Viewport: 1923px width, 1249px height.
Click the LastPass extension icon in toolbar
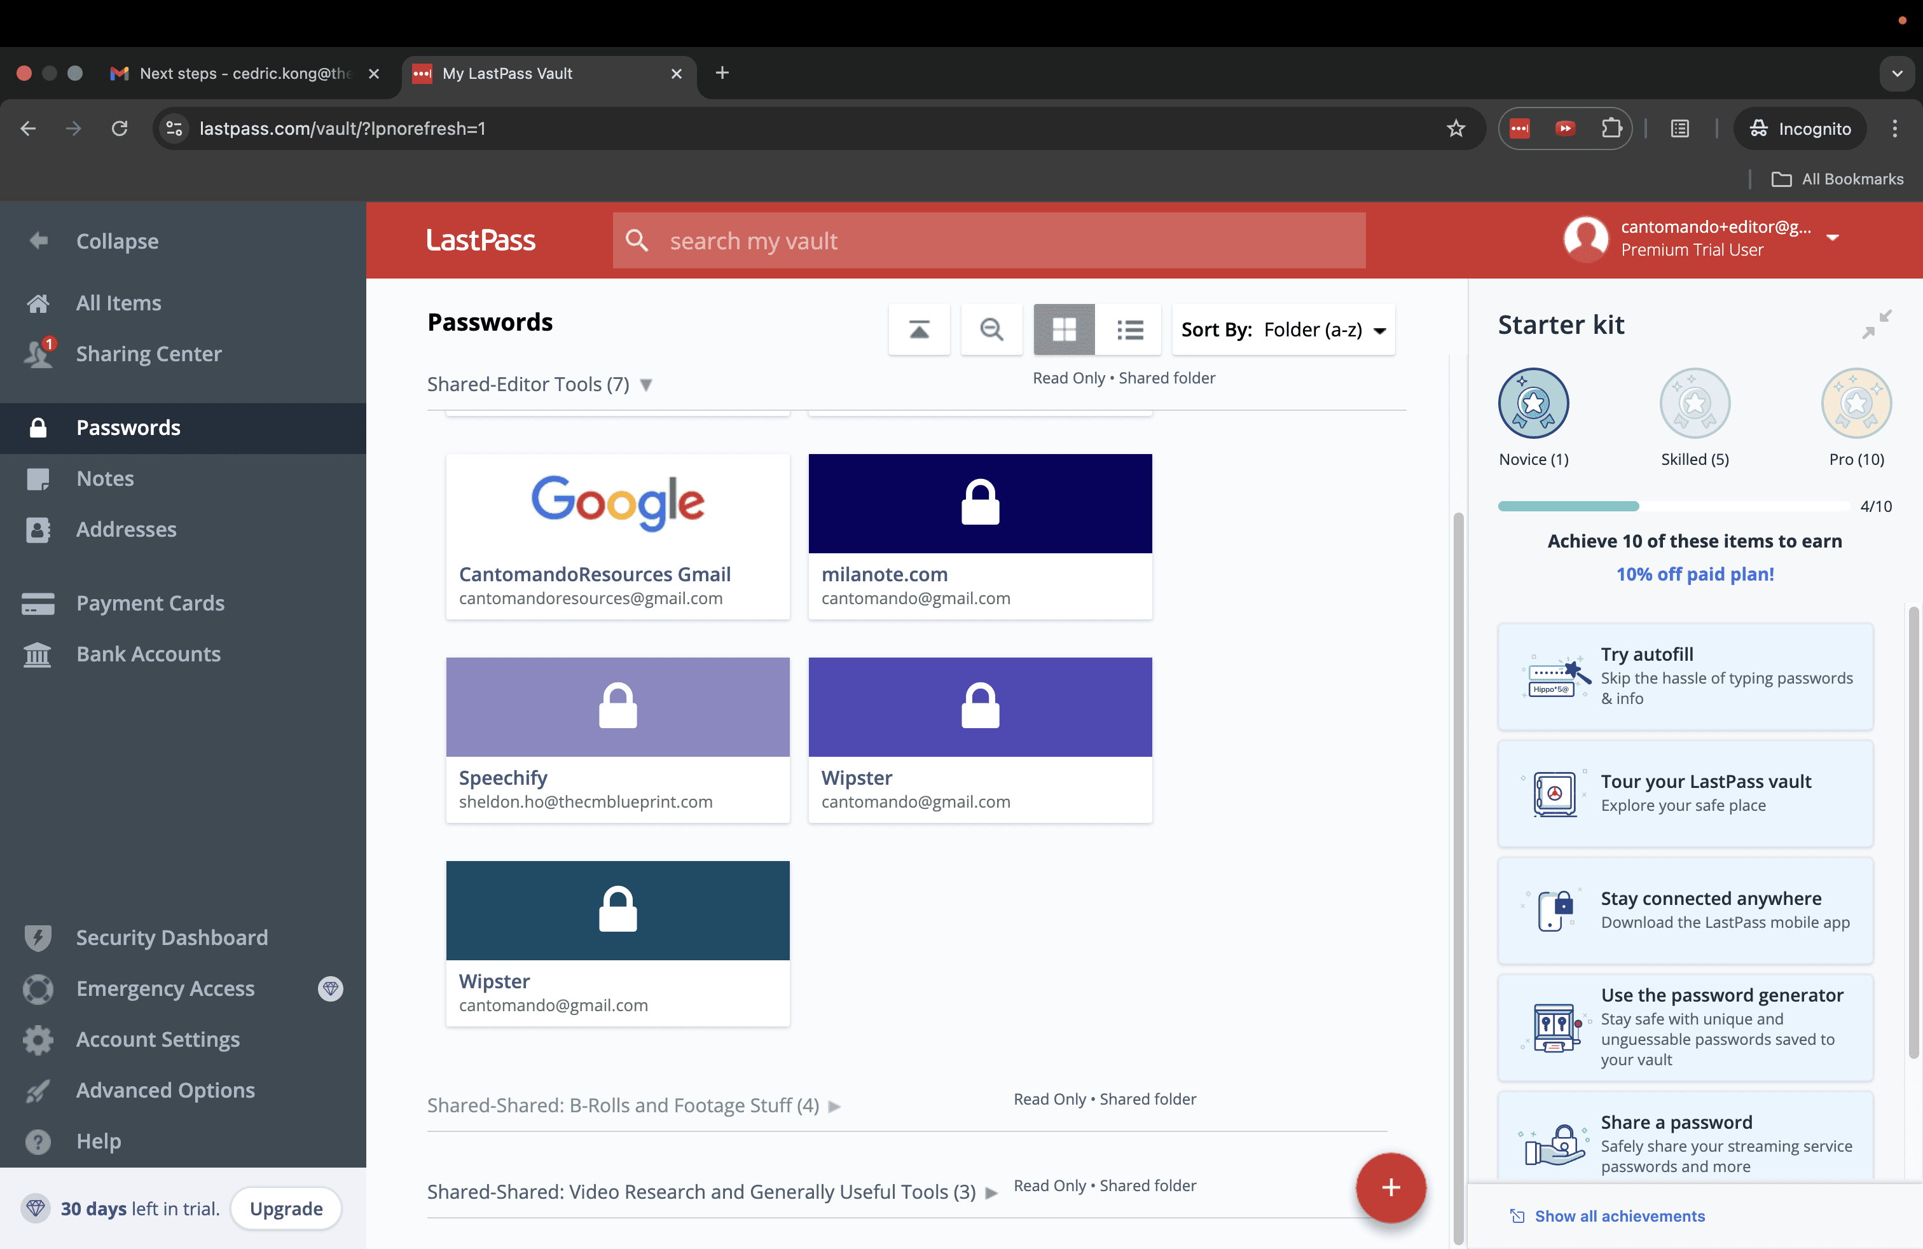(1519, 128)
